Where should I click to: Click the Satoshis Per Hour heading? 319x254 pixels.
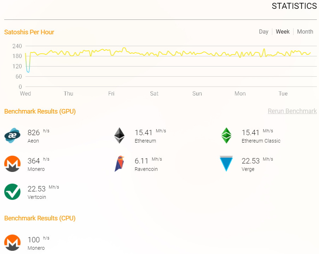pyautogui.click(x=29, y=32)
